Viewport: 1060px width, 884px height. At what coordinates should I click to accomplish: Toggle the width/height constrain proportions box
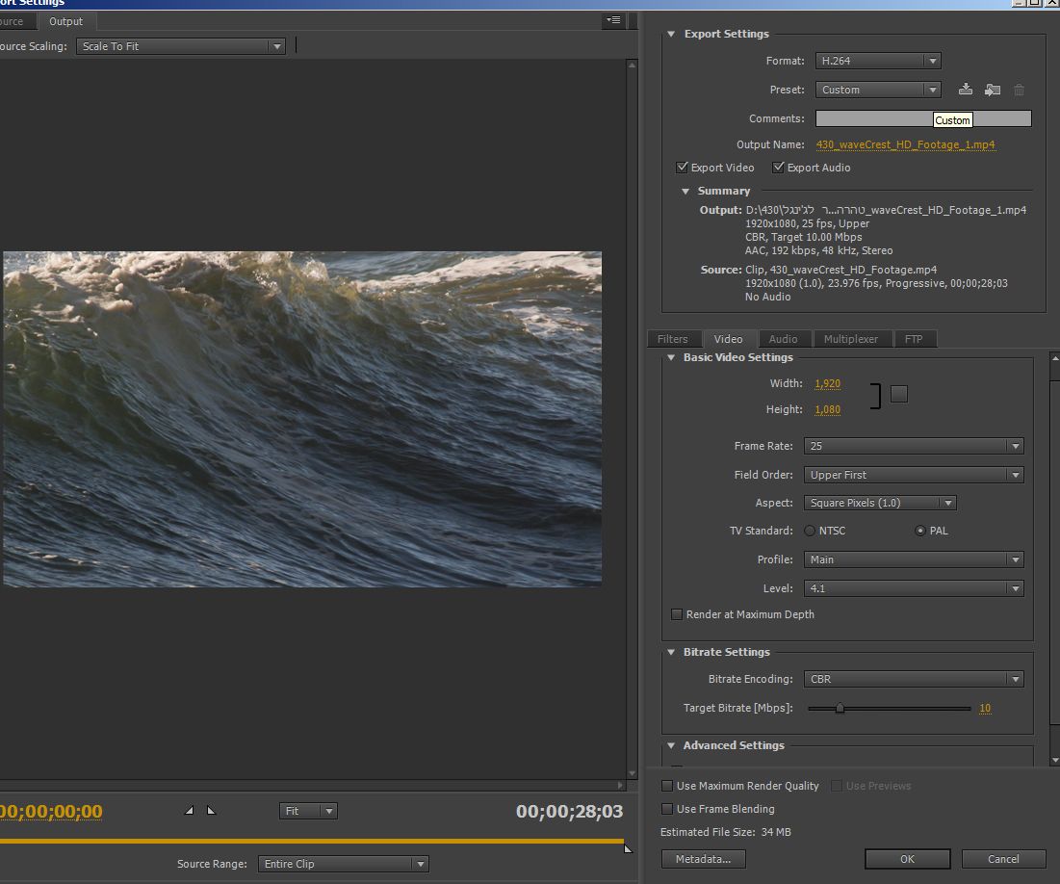coord(898,394)
